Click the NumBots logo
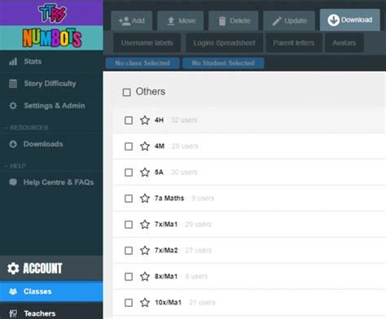The image size is (386, 319). coord(52,38)
